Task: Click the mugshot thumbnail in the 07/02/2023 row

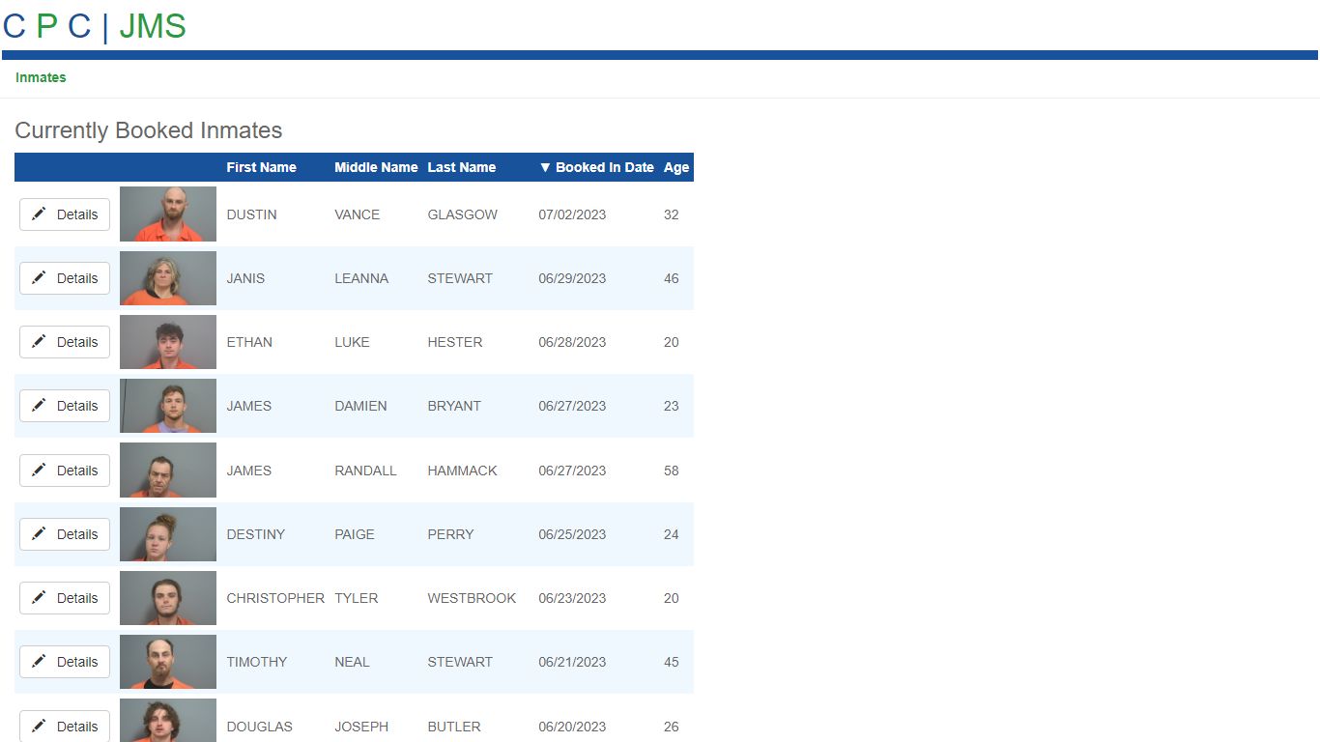Action: click(x=168, y=214)
